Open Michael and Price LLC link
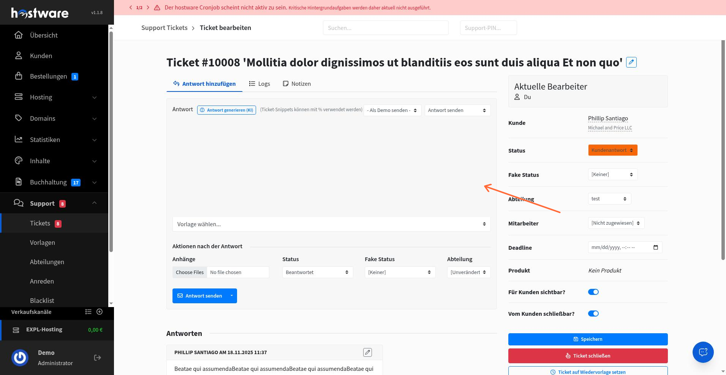726x375 pixels. tap(610, 128)
